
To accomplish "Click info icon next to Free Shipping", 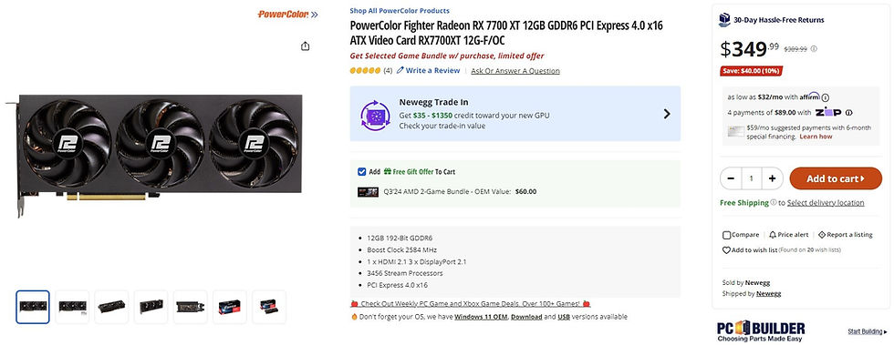I will tap(774, 202).
